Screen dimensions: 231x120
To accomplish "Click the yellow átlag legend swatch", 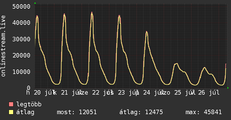I will coord(11,112).
